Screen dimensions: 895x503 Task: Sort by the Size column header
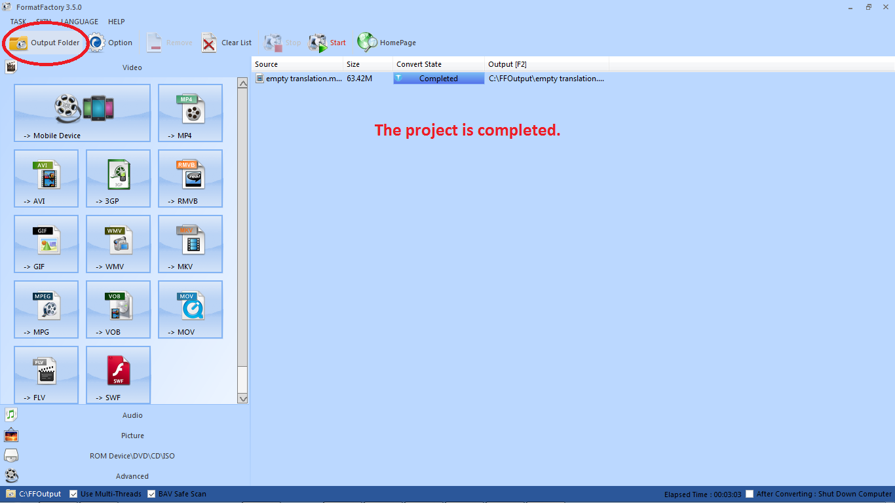[x=368, y=64]
